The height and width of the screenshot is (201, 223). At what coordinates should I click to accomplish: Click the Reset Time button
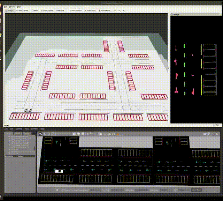pyautogui.click(x=196, y=190)
